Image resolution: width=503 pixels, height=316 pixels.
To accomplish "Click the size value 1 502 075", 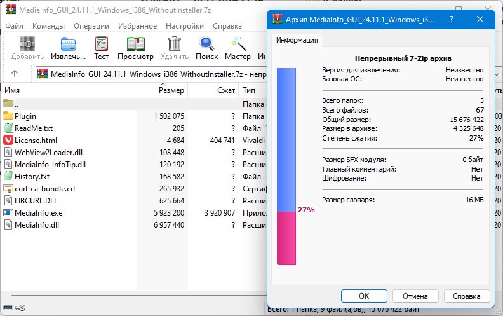I will (x=169, y=116).
